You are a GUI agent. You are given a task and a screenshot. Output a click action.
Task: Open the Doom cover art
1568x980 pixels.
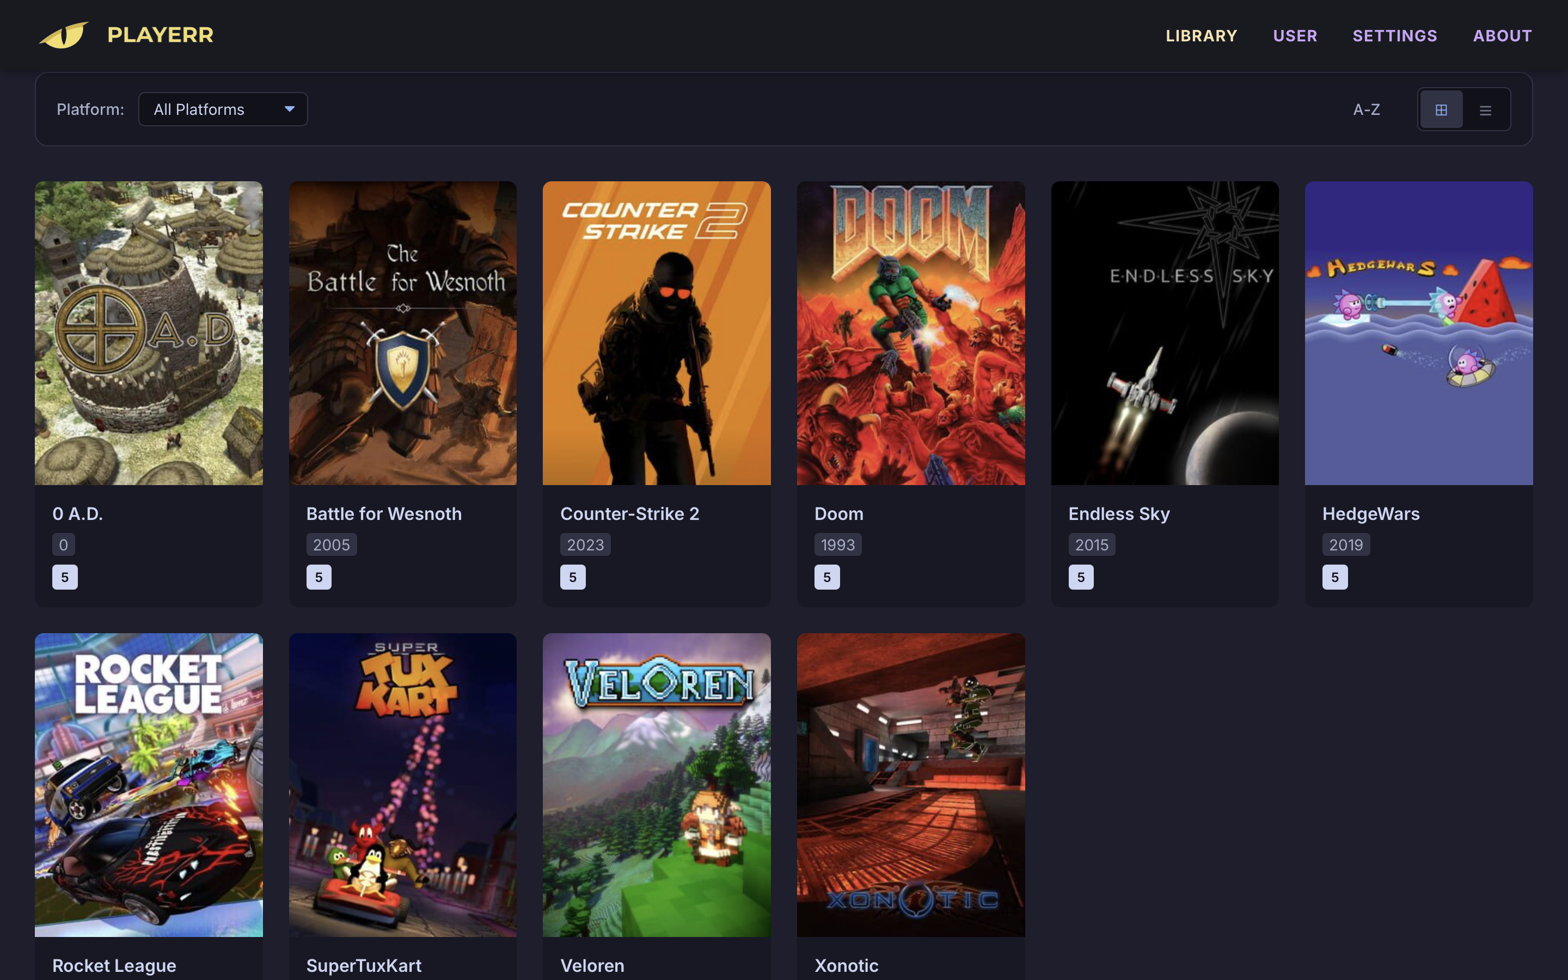910,333
